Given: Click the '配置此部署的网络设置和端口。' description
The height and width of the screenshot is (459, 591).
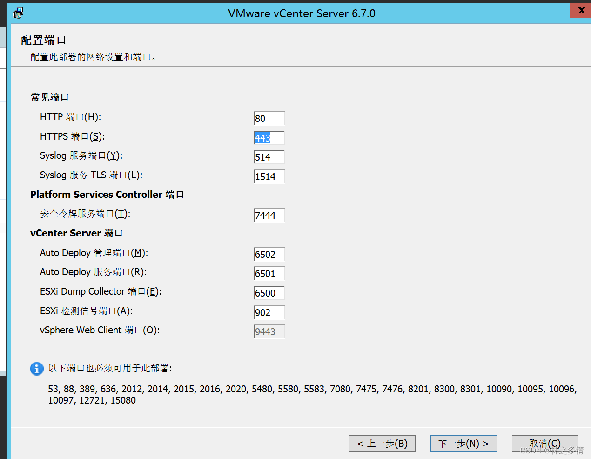Looking at the screenshot, I should pyautogui.click(x=94, y=57).
